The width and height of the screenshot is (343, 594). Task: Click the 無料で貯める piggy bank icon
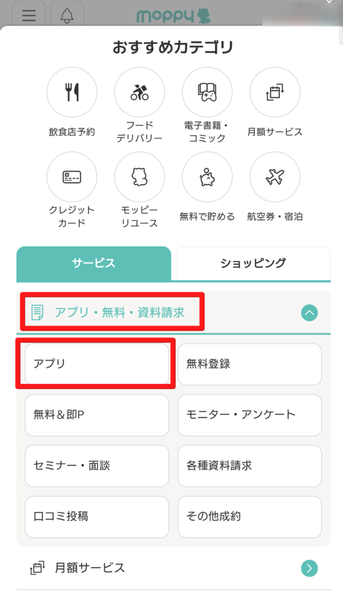(207, 177)
